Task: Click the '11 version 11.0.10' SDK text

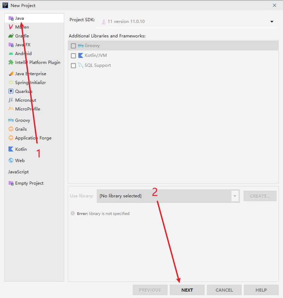Action: point(126,22)
